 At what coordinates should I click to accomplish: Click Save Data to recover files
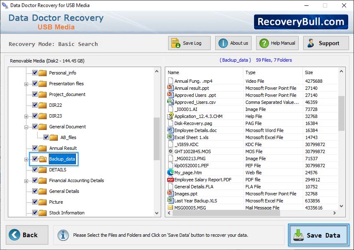tap(318, 235)
